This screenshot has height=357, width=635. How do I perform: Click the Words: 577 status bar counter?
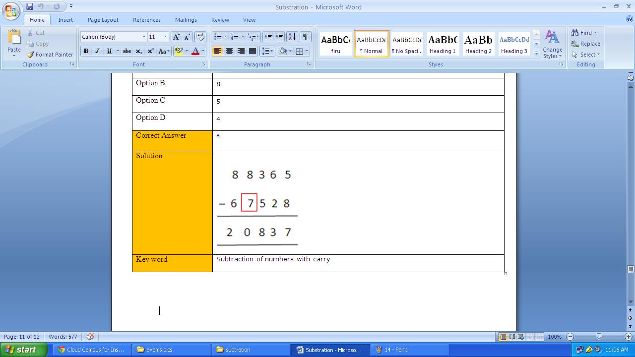tap(63, 337)
